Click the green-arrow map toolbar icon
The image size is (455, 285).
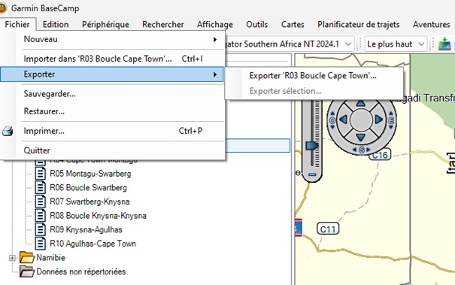pyautogui.click(x=444, y=44)
